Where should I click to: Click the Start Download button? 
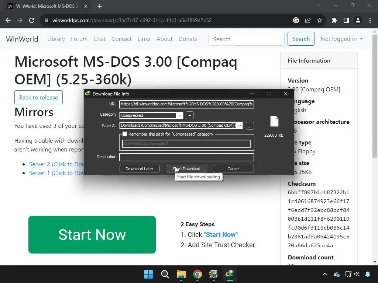tap(187, 169)
